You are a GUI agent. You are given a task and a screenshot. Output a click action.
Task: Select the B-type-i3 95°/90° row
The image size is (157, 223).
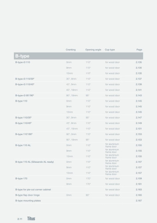78,95
